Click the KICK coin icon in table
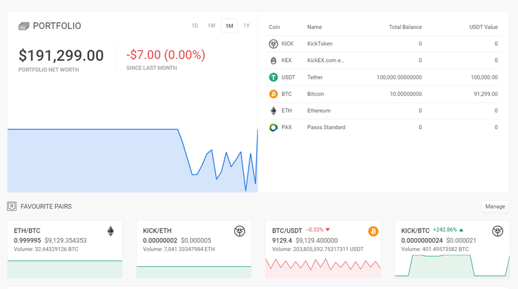Viewport: 518px width, 289px height. pos(274,43)
